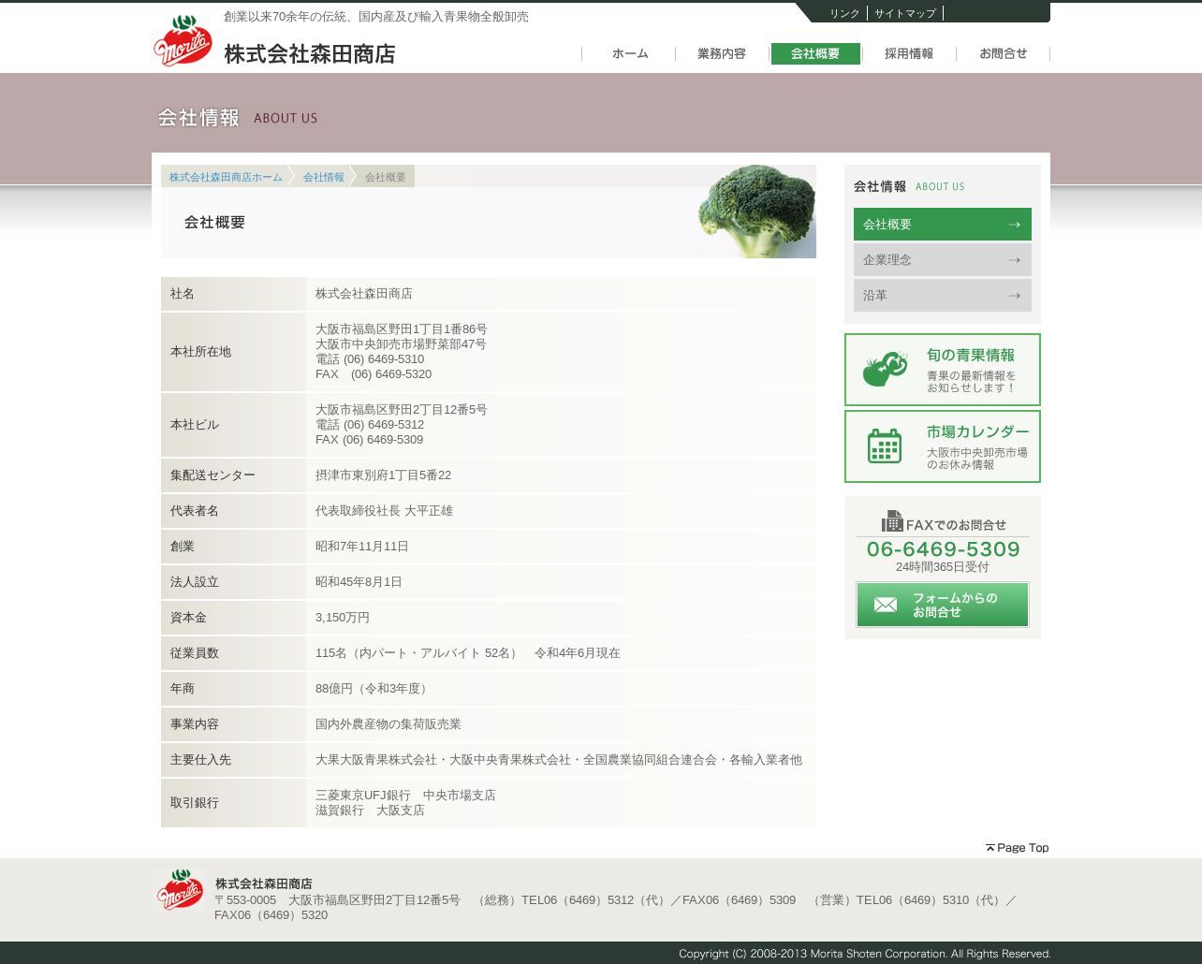Click the envelope icon on the form button

pyautogui.click(x=885, y=605)
